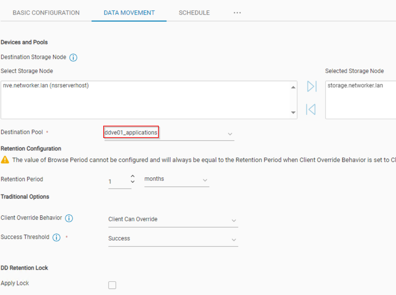Decrease Retention Period with down arrow
Image resolution: width=396 pixels, height=295 pixels.
(133, 182)
